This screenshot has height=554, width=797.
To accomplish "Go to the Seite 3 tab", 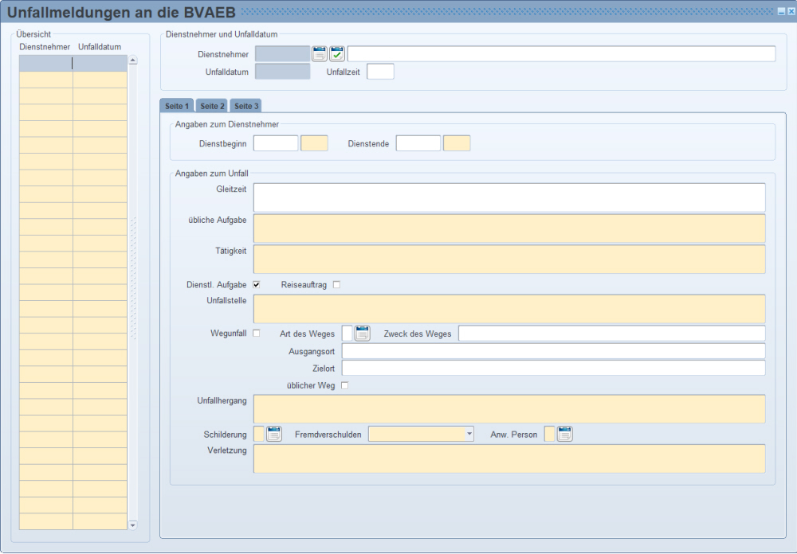I will tap(246, 106).
